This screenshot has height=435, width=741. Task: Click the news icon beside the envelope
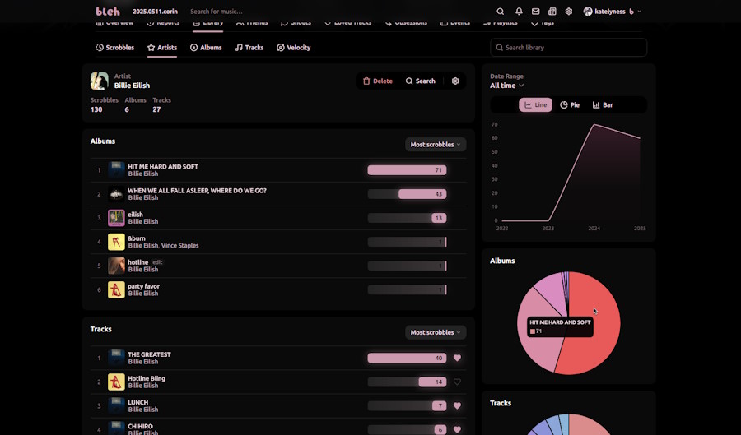click(x=552, y=12)
